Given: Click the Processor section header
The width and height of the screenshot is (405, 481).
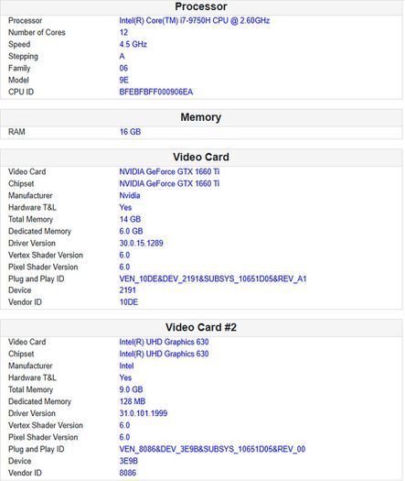Looking at the screenshot, I should click(x=201, y=6).
